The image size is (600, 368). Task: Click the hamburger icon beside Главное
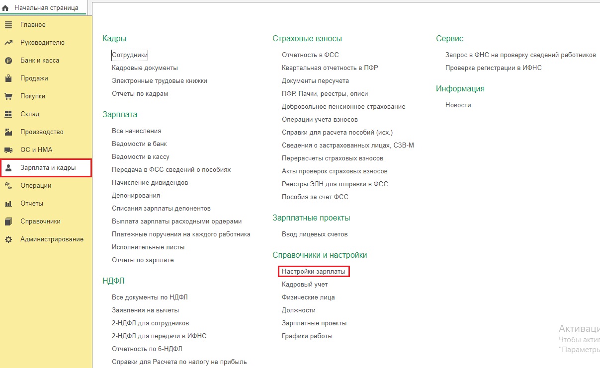[x=8, y=25]
